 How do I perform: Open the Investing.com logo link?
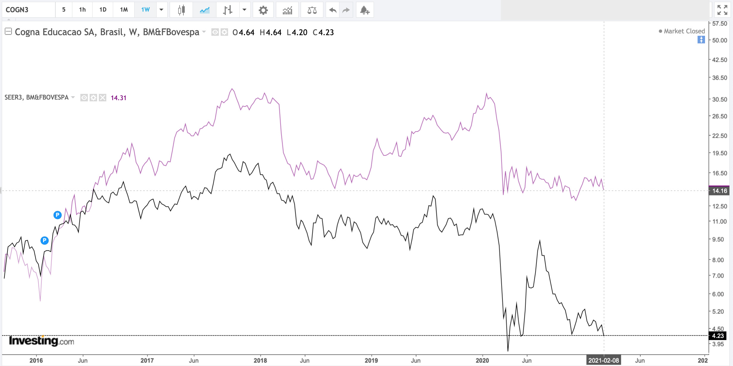point(41,341)
